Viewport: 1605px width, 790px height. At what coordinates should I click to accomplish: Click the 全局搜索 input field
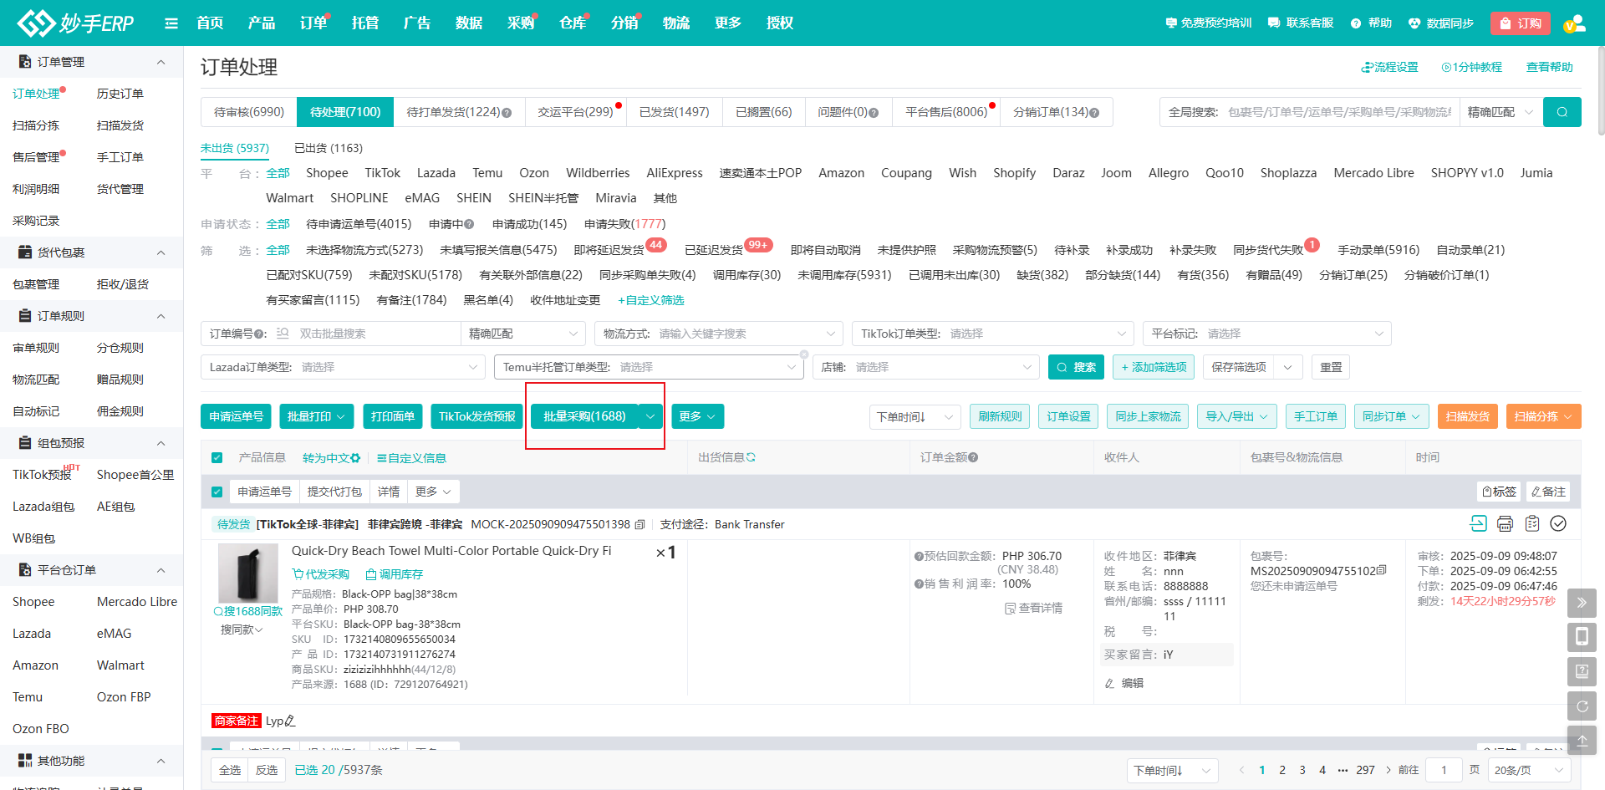point(1337,112)
